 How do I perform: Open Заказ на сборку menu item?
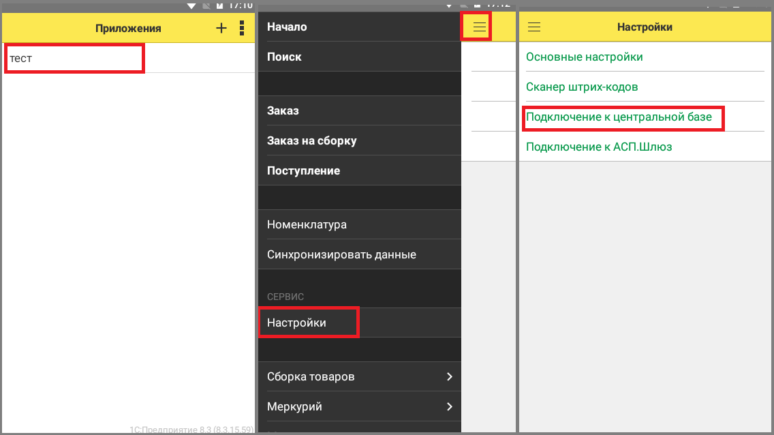point(359,140)
